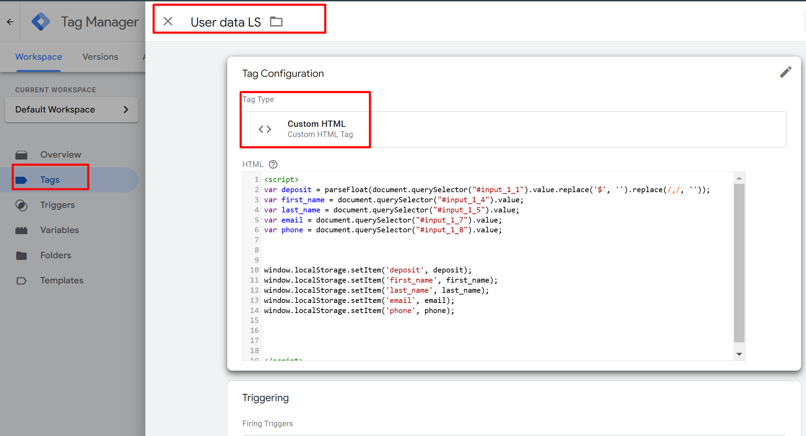Click the folder icon next to tag name
This screenshot has width=806, height=436.
click(276, 22)
